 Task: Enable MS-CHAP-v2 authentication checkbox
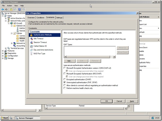coord(65,68)
